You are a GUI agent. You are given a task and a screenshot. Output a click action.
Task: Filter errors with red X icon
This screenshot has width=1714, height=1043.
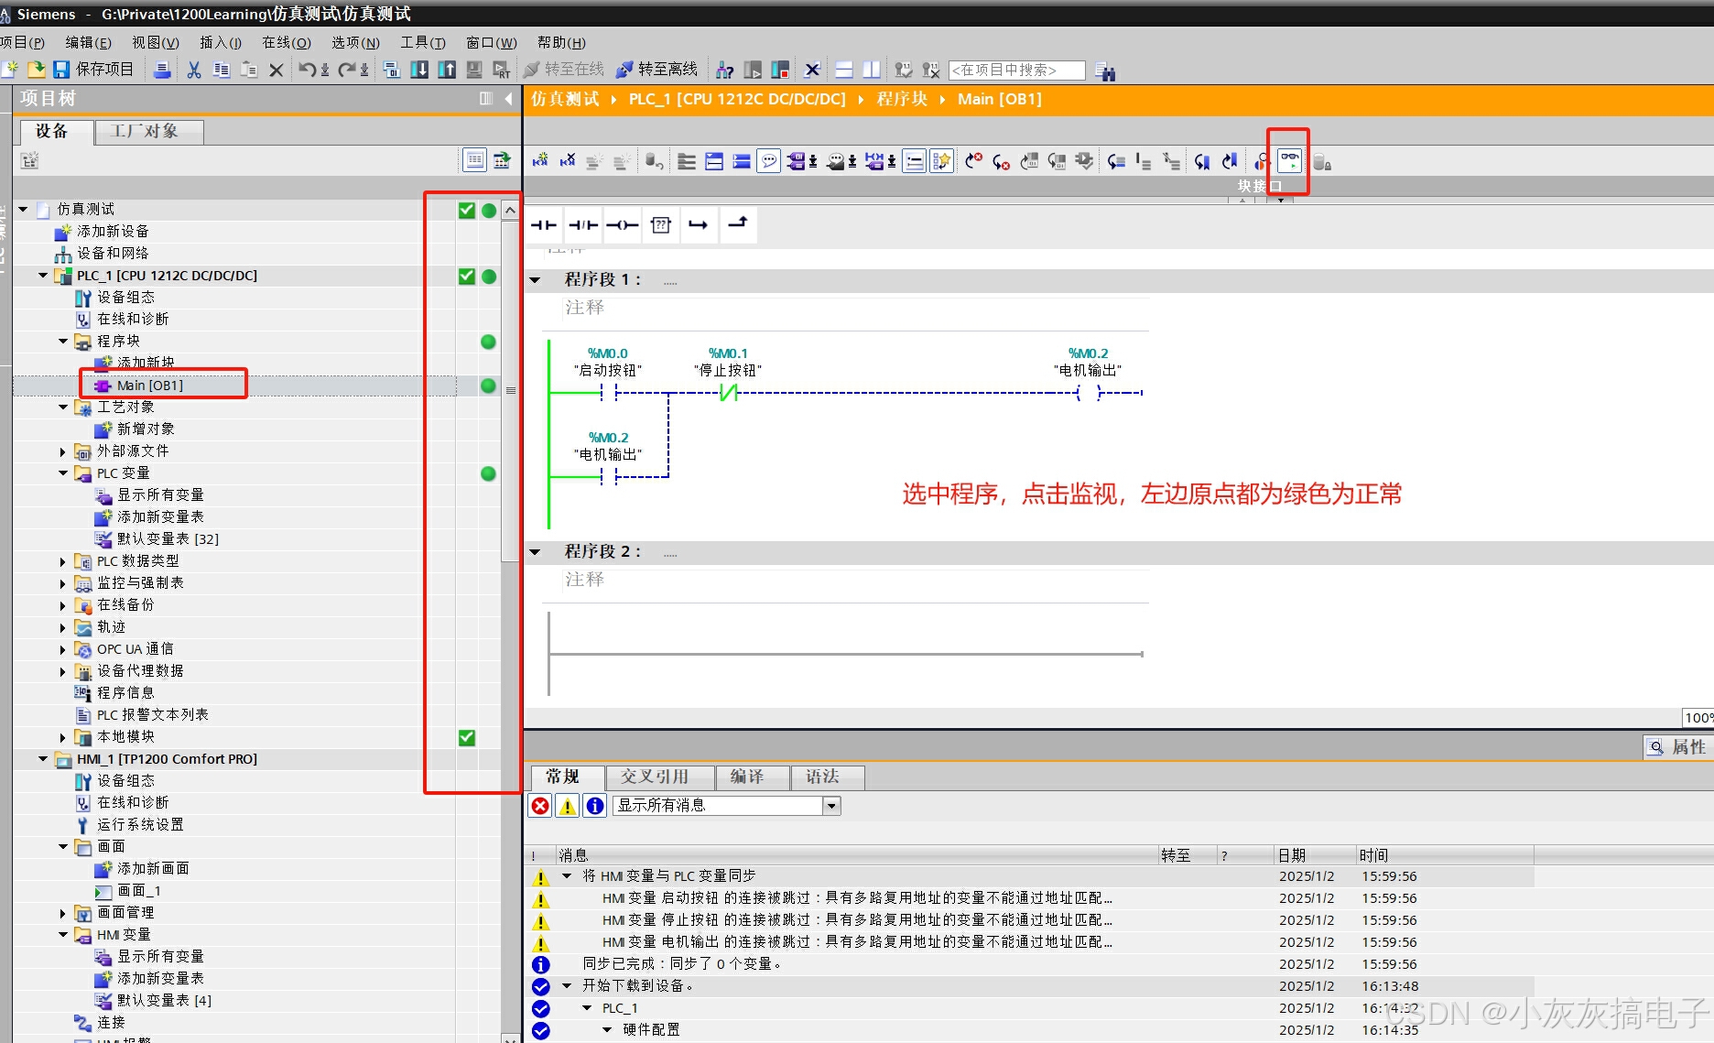click(541, 806)
